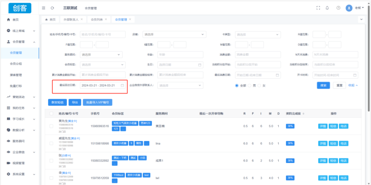
Task: Click the 系统设置 gear icon
Action: click(x=9, y=174)
